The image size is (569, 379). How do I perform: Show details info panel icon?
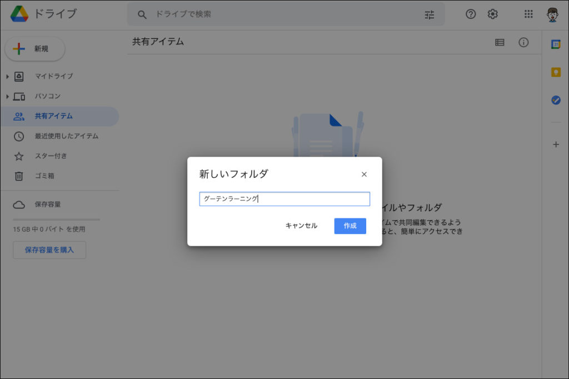(523, 42)
